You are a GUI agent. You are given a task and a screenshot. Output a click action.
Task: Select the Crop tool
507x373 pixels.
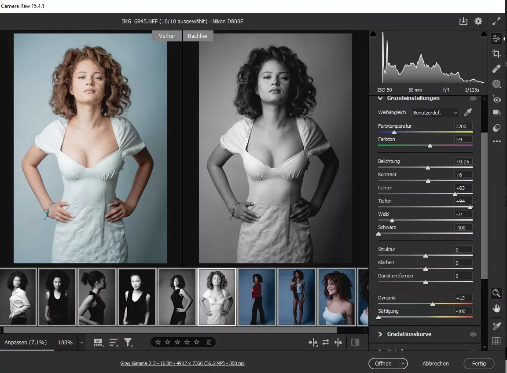coord(496,53)
